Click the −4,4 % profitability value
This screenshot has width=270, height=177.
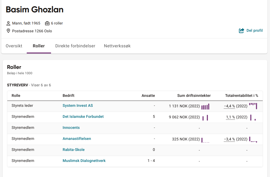[229, 106]
